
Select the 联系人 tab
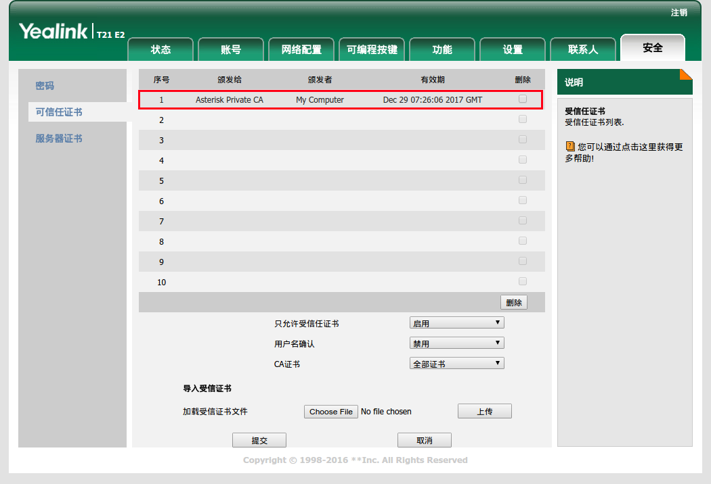click(x=583, y=49)
